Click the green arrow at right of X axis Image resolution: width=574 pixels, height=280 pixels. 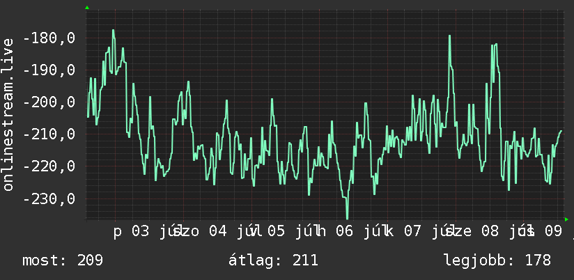click(x=566, y=219)
